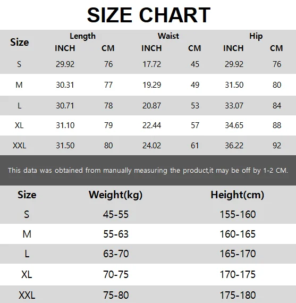
Task: Click weight range 63-70
Action: 116,254
